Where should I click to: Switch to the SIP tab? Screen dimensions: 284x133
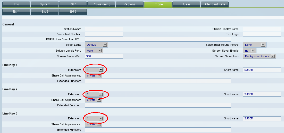point(73,4)
